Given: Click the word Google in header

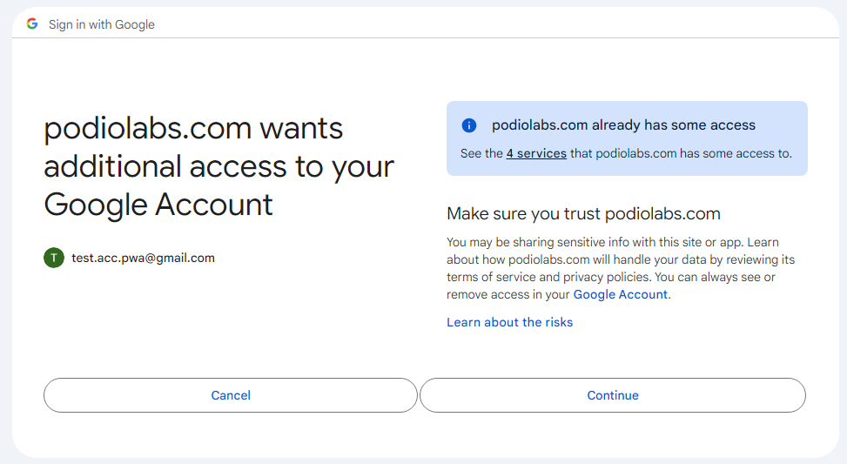Looking at the screenshot, I should (135, 24).
